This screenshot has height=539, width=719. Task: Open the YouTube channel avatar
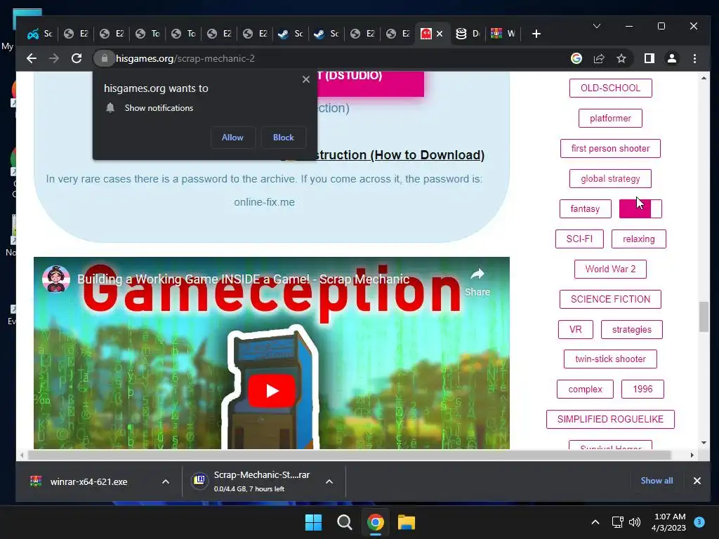[56, 279]
